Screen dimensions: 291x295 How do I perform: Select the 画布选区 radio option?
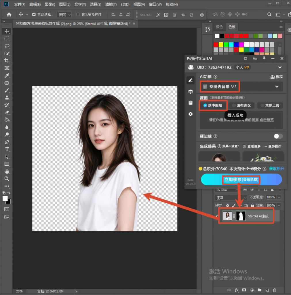pyautogui.click(x=241, y=105)
